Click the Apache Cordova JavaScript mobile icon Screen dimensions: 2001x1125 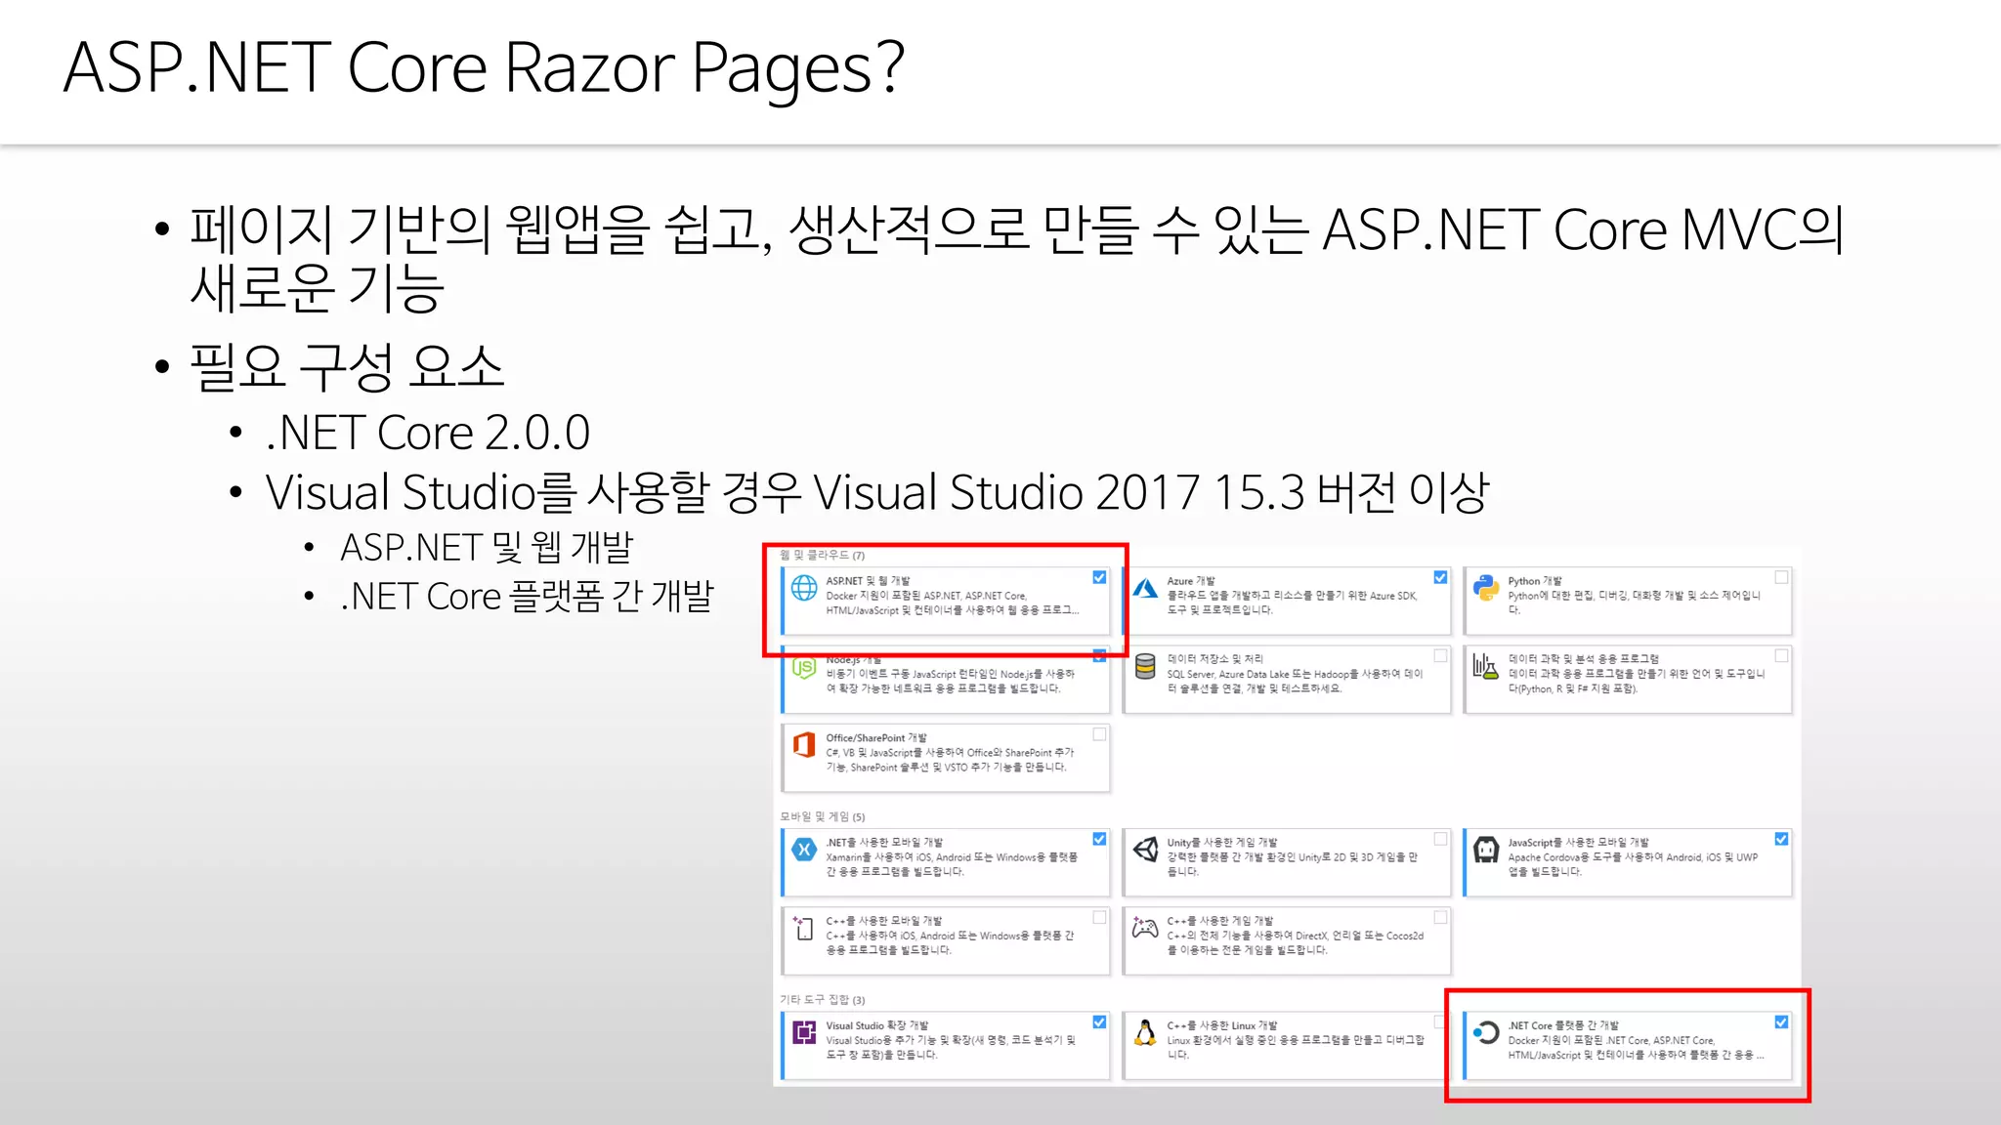click(x=1486, y=850)
